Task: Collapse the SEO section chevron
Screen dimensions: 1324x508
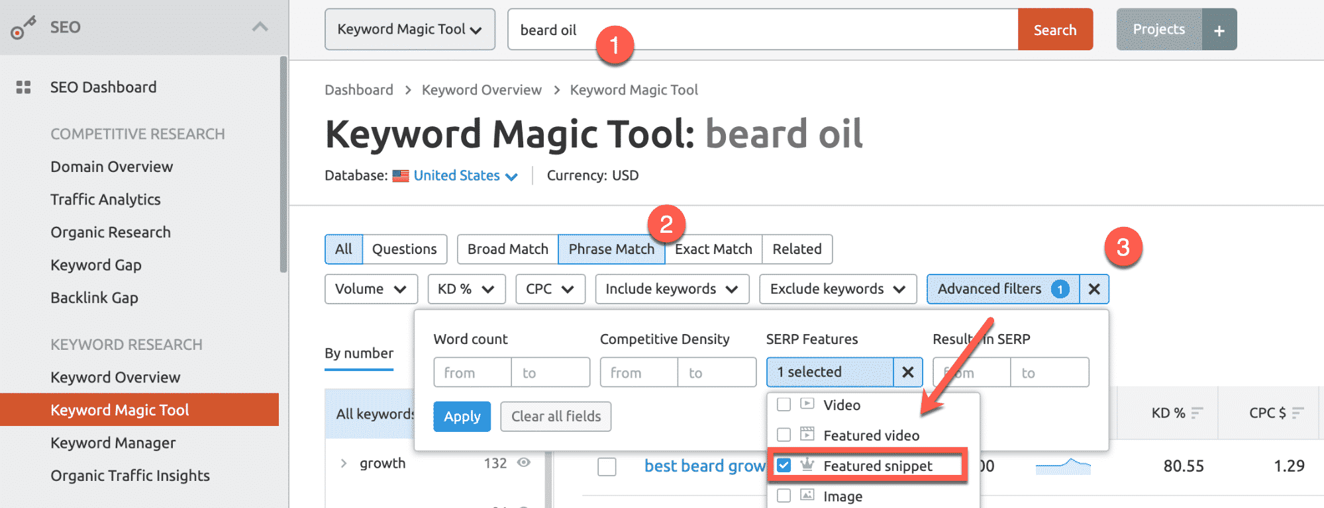Action: coord(260,27)
